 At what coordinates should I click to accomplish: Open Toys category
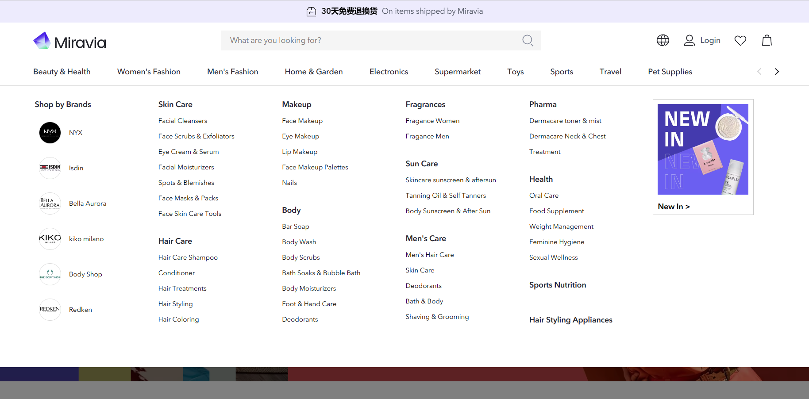[516, 72]
